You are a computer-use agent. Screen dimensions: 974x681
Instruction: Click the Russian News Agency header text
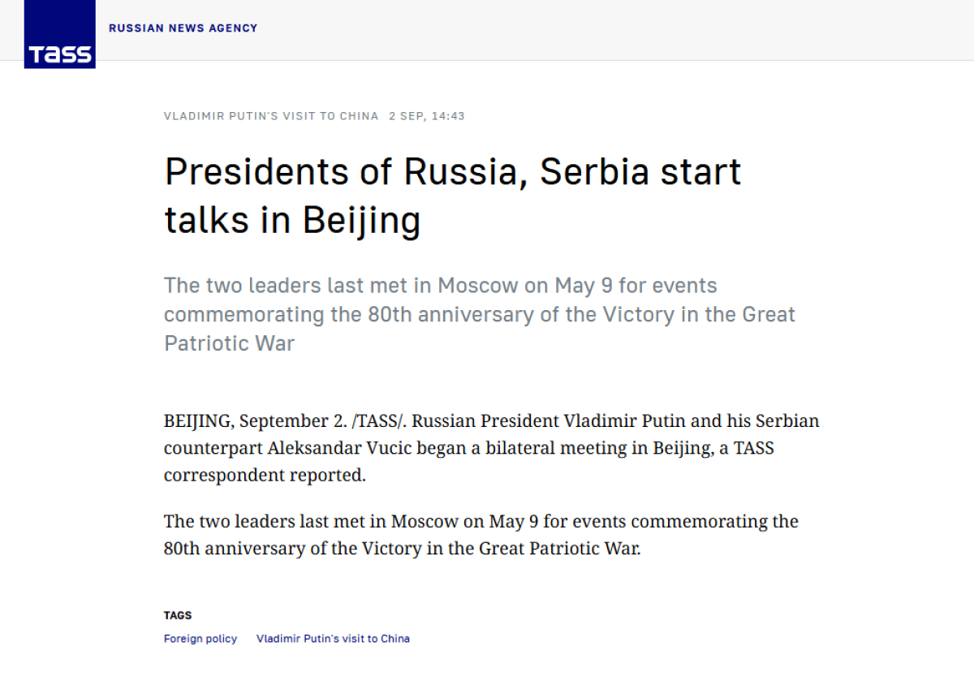click(x=183, y=28)
